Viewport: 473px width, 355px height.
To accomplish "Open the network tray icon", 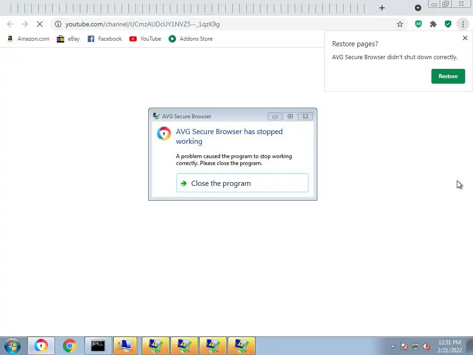I will click(415, 346).
